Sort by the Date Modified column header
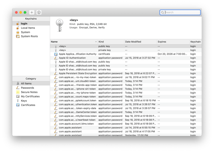The height and width of the screenshot is (152, 214). (140, 42)
